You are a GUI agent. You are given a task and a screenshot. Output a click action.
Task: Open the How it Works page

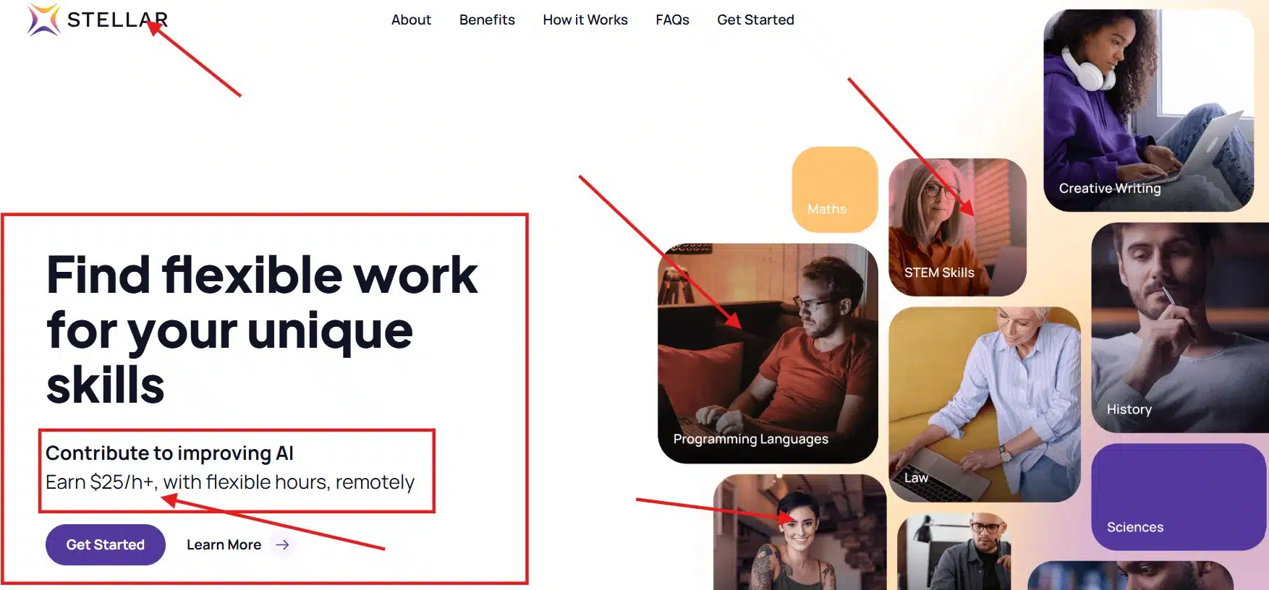point(585,20)
